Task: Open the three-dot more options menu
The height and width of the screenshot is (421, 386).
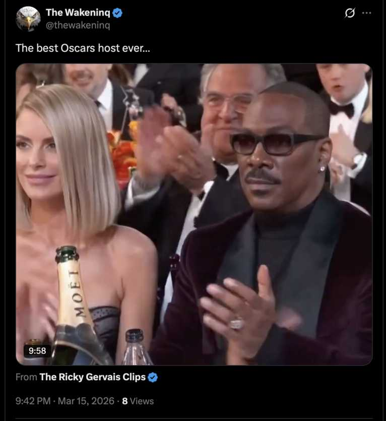Action: (367, 13)
